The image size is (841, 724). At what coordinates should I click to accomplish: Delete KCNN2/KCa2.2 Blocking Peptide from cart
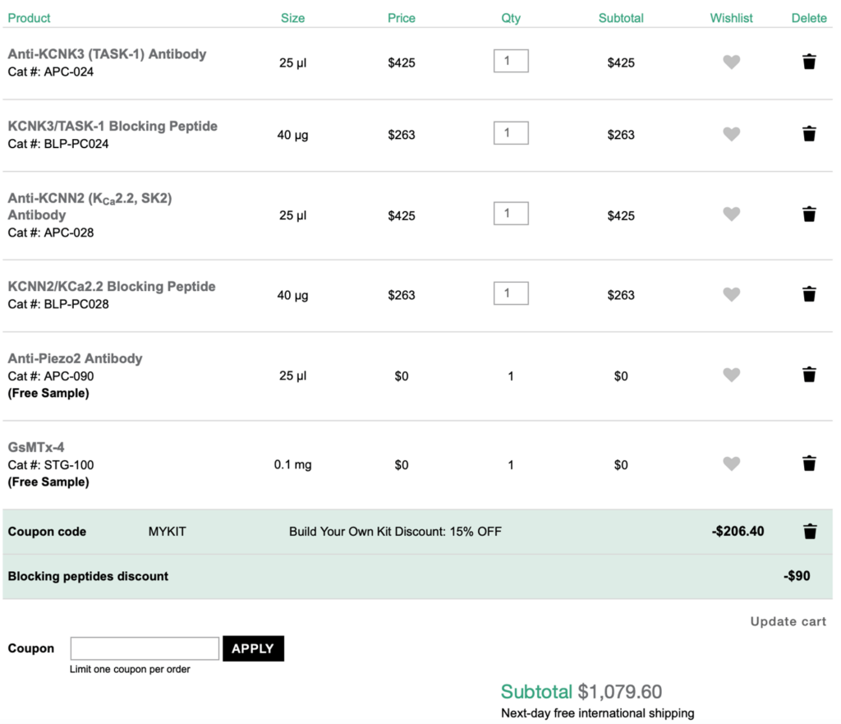[809, 294]
